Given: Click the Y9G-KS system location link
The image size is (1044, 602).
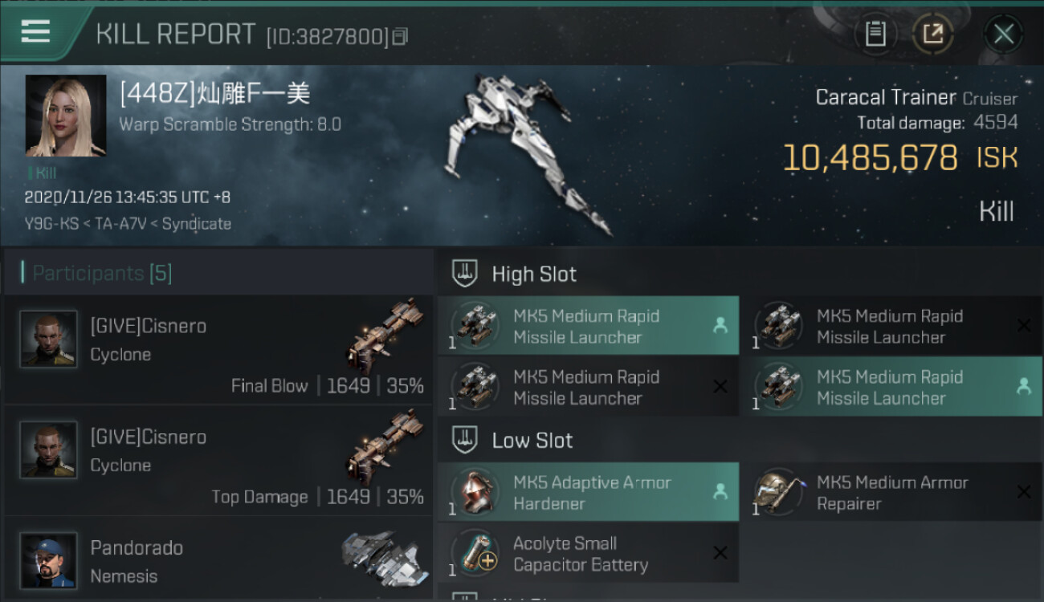Looking at the screenshot, I should coord(50,224).
